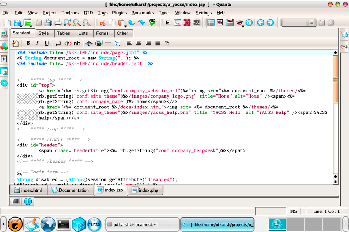Undo the last edit with the blue arrow
Viewport: 349px width, 232px height.
click(x=132, y=22)
